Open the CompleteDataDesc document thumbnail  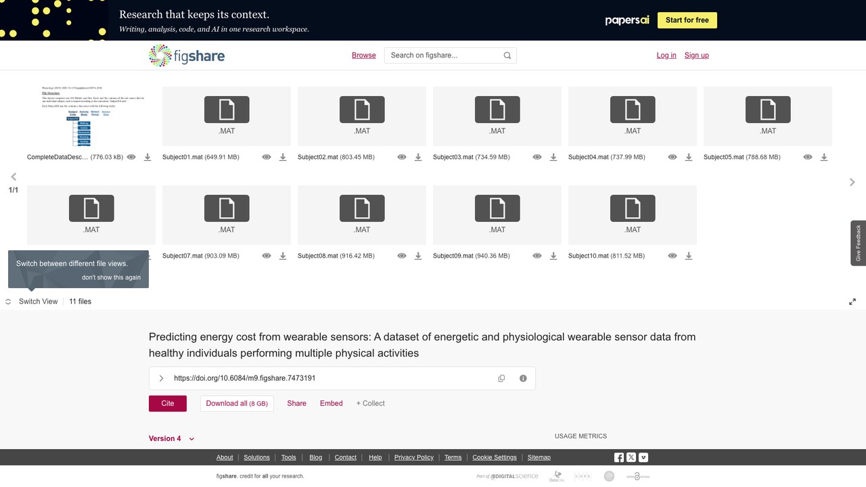[x=91, y=116]
